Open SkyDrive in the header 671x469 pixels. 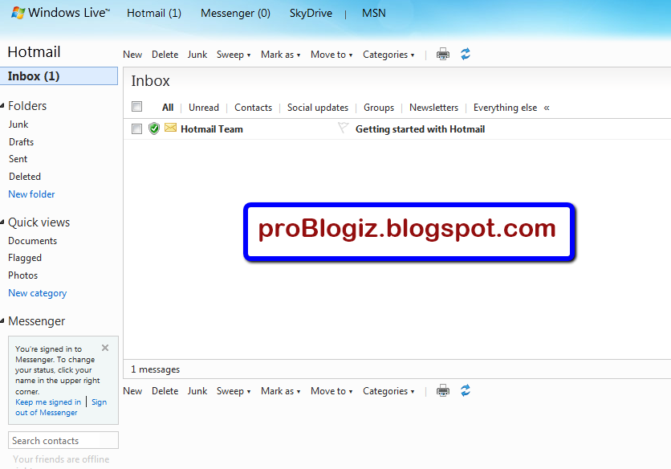(311, 14)
